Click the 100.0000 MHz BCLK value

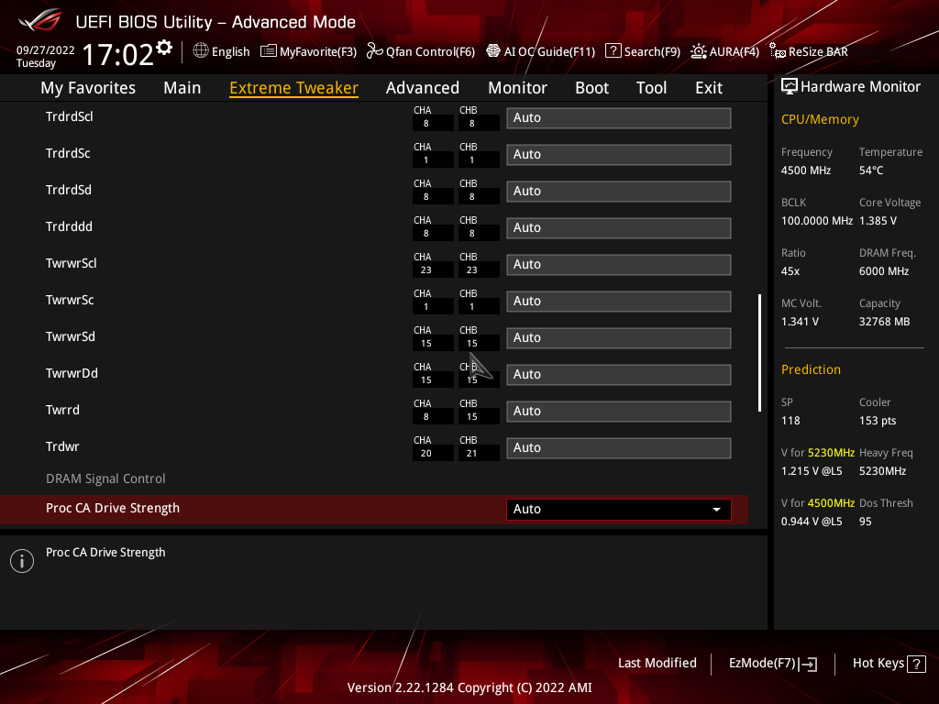tap(816, 221)
